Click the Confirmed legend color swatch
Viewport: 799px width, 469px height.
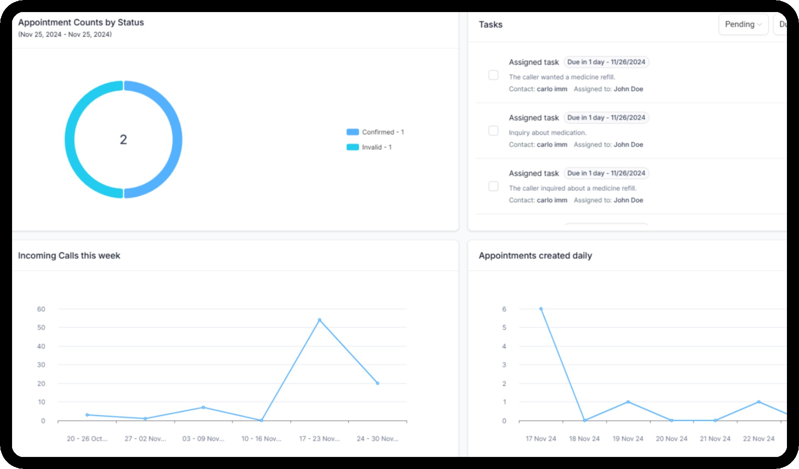click(x=352, y=132)
